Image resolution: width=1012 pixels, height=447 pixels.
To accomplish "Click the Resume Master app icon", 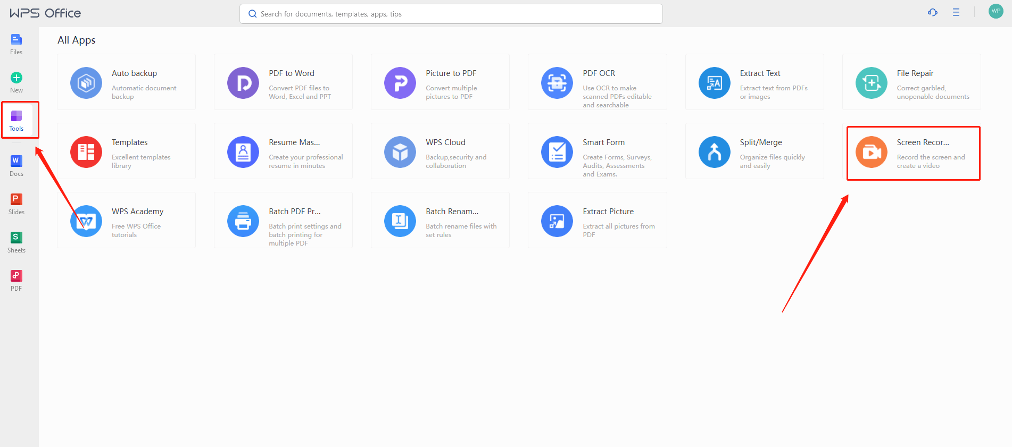I will point(243,152).
